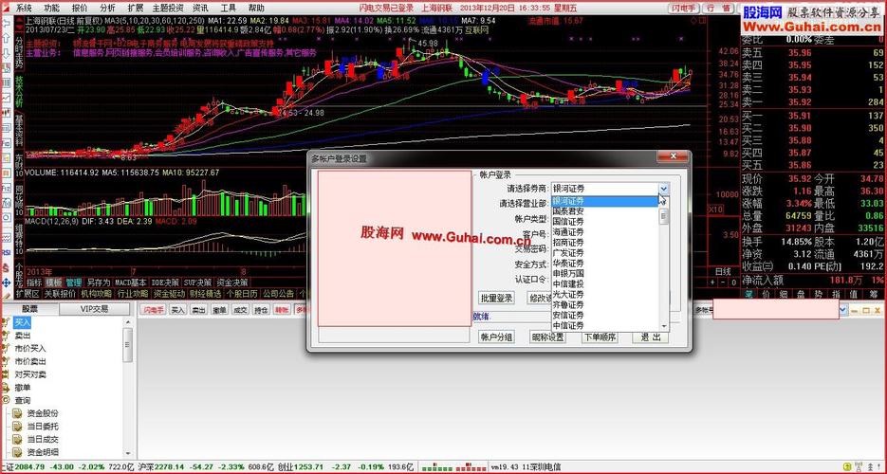
Task: Toggle the 请选择券商 combo box arrow
Action: click(664, 189)
